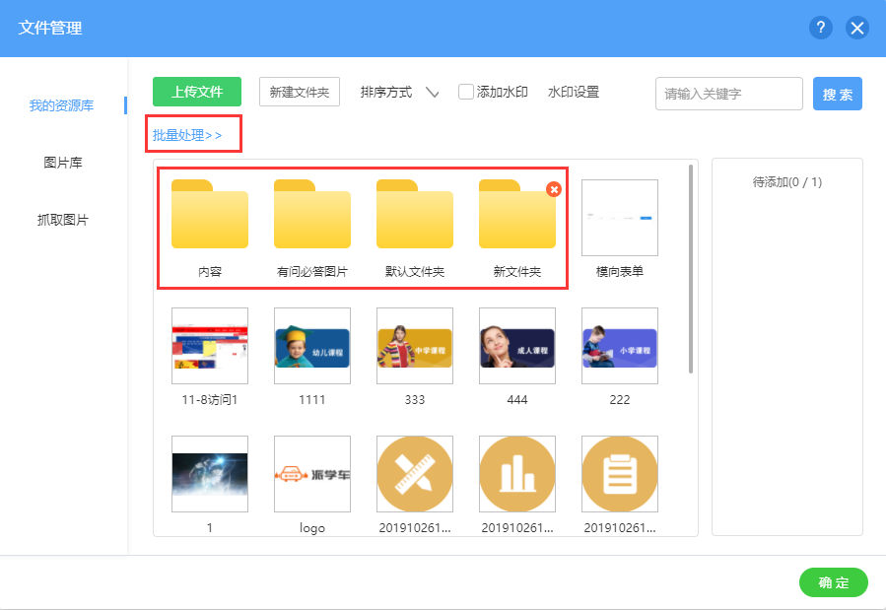Viewport: 886px width, 610px height.
Task: Enable the 添加水印 checkbox
Action: click(x=465, y=92)
